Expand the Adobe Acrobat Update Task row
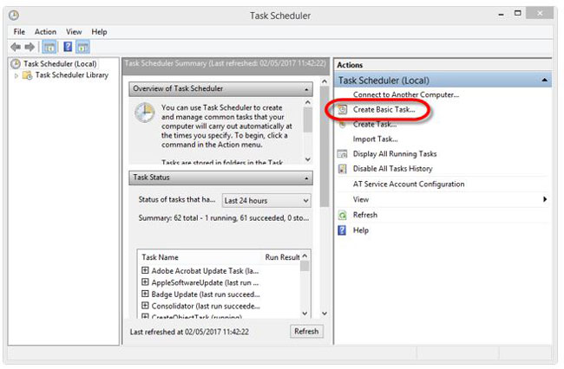 [x=145, y=271]
